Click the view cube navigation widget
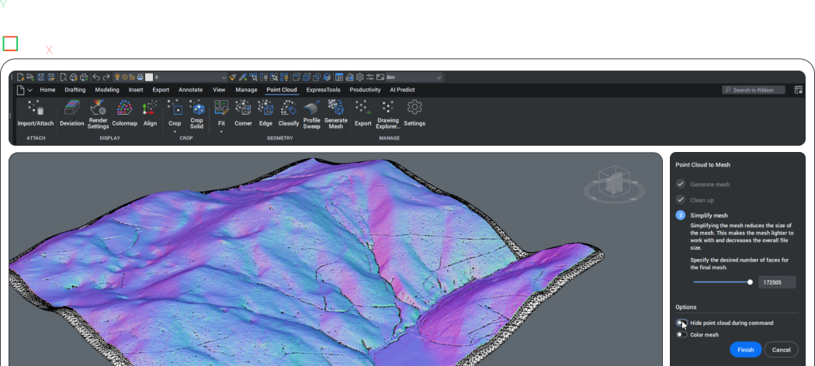 pyautogui.click(x=614, y=185)
